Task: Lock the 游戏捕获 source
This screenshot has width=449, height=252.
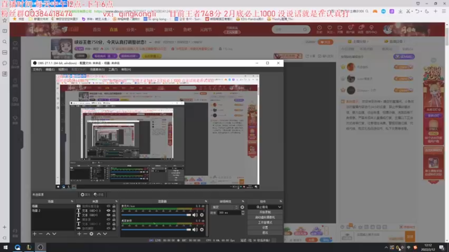Action: pyautogui.click(x=114, y=228)
